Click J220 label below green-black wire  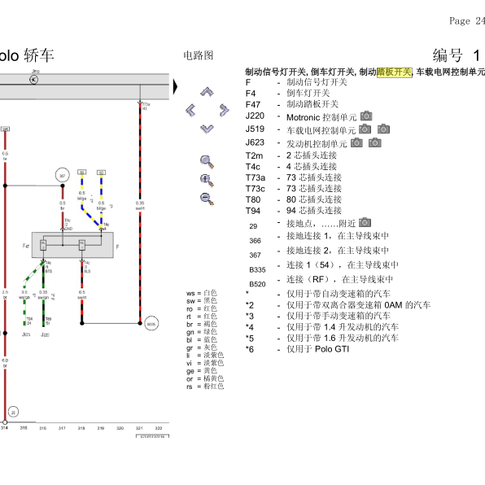pos(45,334)
